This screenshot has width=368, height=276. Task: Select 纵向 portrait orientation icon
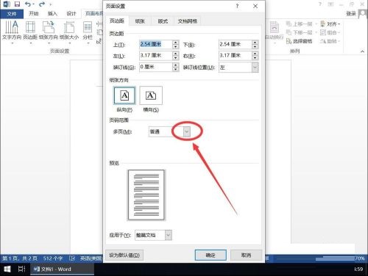[x=124, y=95]
